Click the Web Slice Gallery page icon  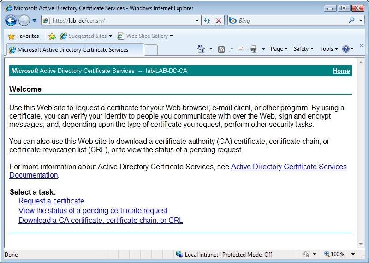[120, 36]
